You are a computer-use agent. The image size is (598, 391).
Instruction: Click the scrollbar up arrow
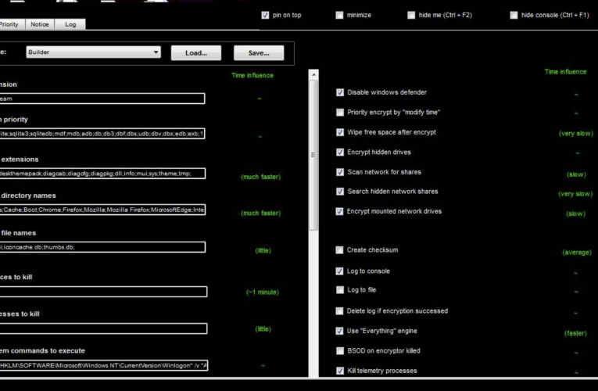(313, 74)
